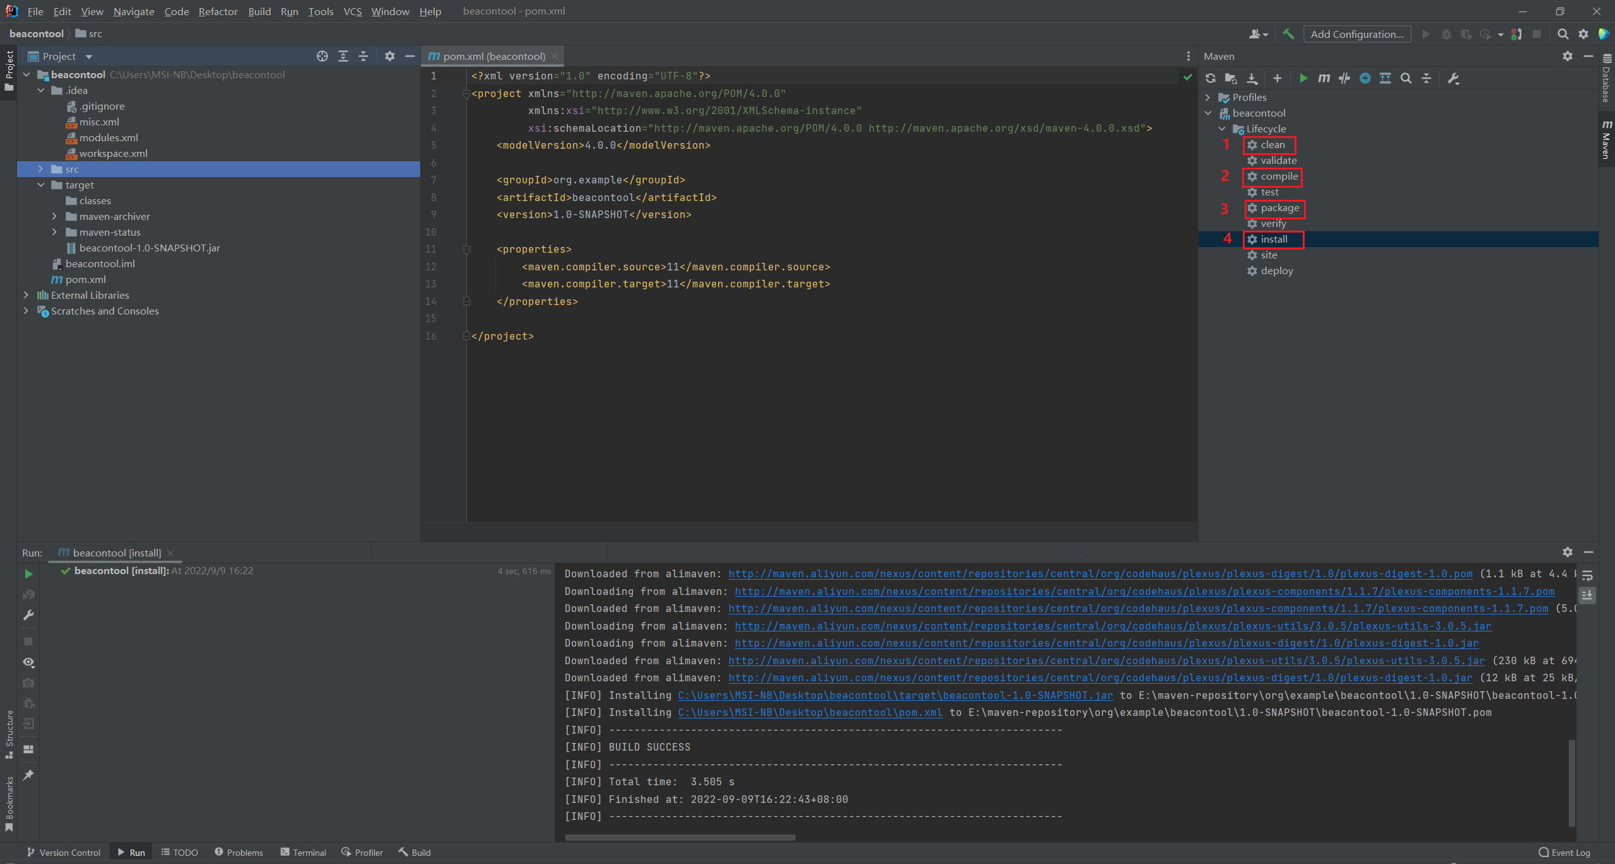Reload all Maven projects in Maven toolbar
The image size is (1615, 864).
click(x=1210, y=78)
